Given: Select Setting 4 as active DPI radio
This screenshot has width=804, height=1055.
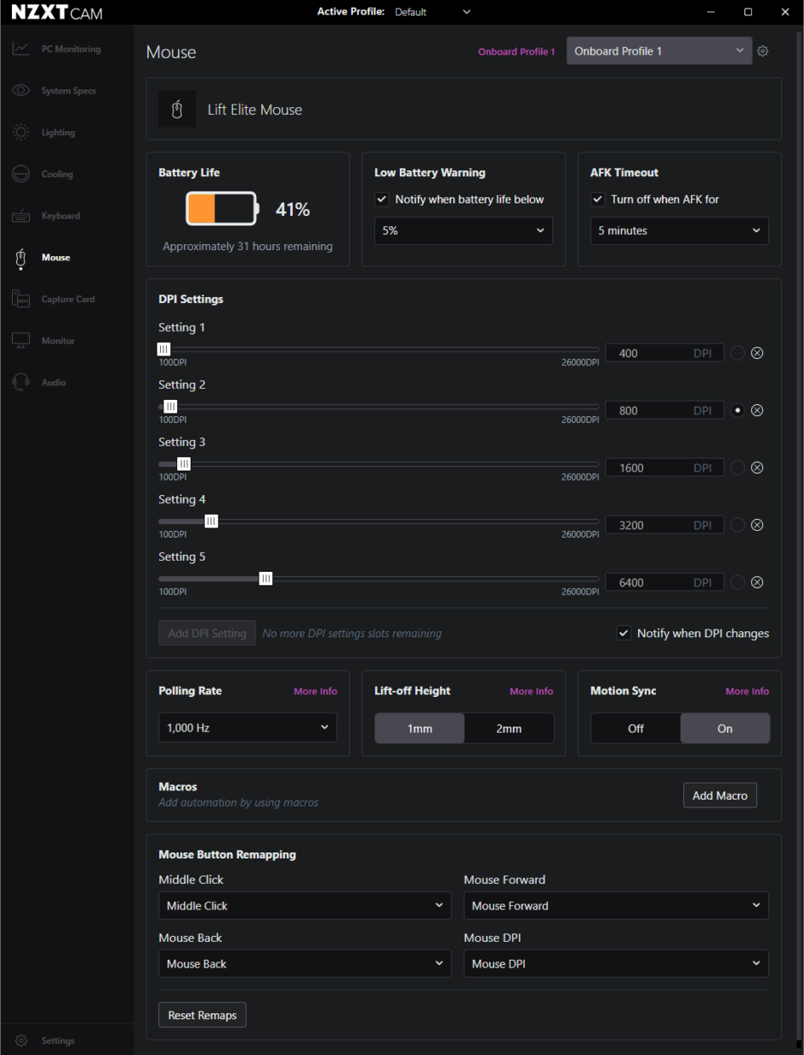Looking at the screenshot, I should click(738, 525).
